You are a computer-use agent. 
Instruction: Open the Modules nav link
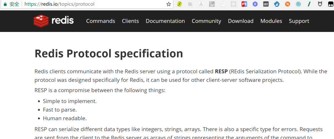[271, 21]
